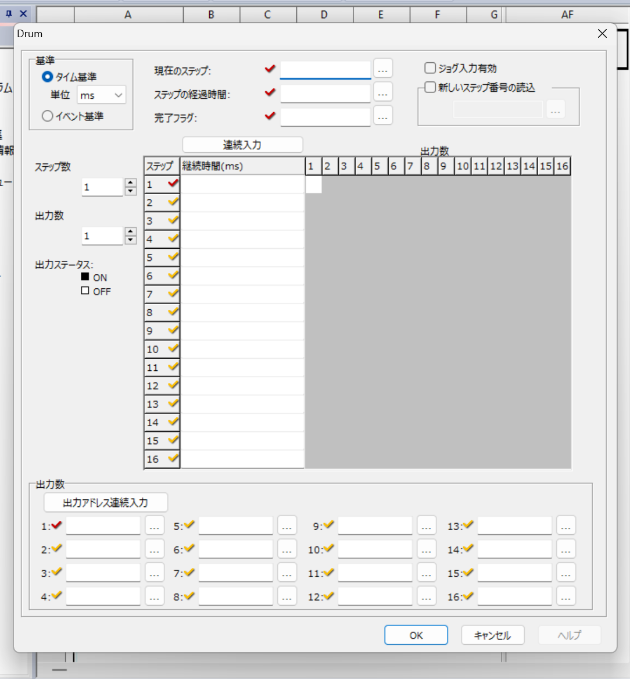Click the 出力アドレス連続入力 button
The width and height of the screenshot is (630, 679).
click(x=106, y=502)
